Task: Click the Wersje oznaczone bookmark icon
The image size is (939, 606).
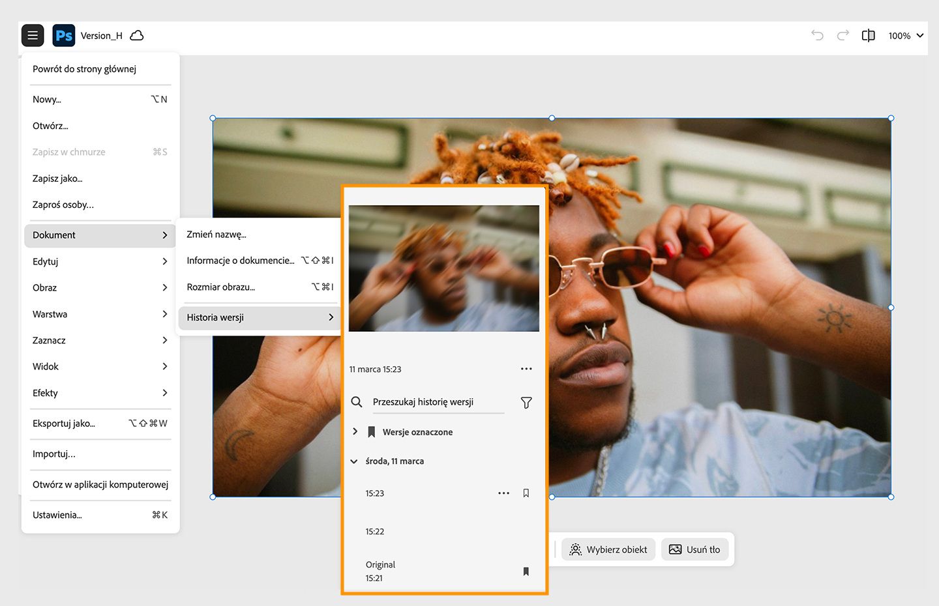Action: [x=372, y=432]
